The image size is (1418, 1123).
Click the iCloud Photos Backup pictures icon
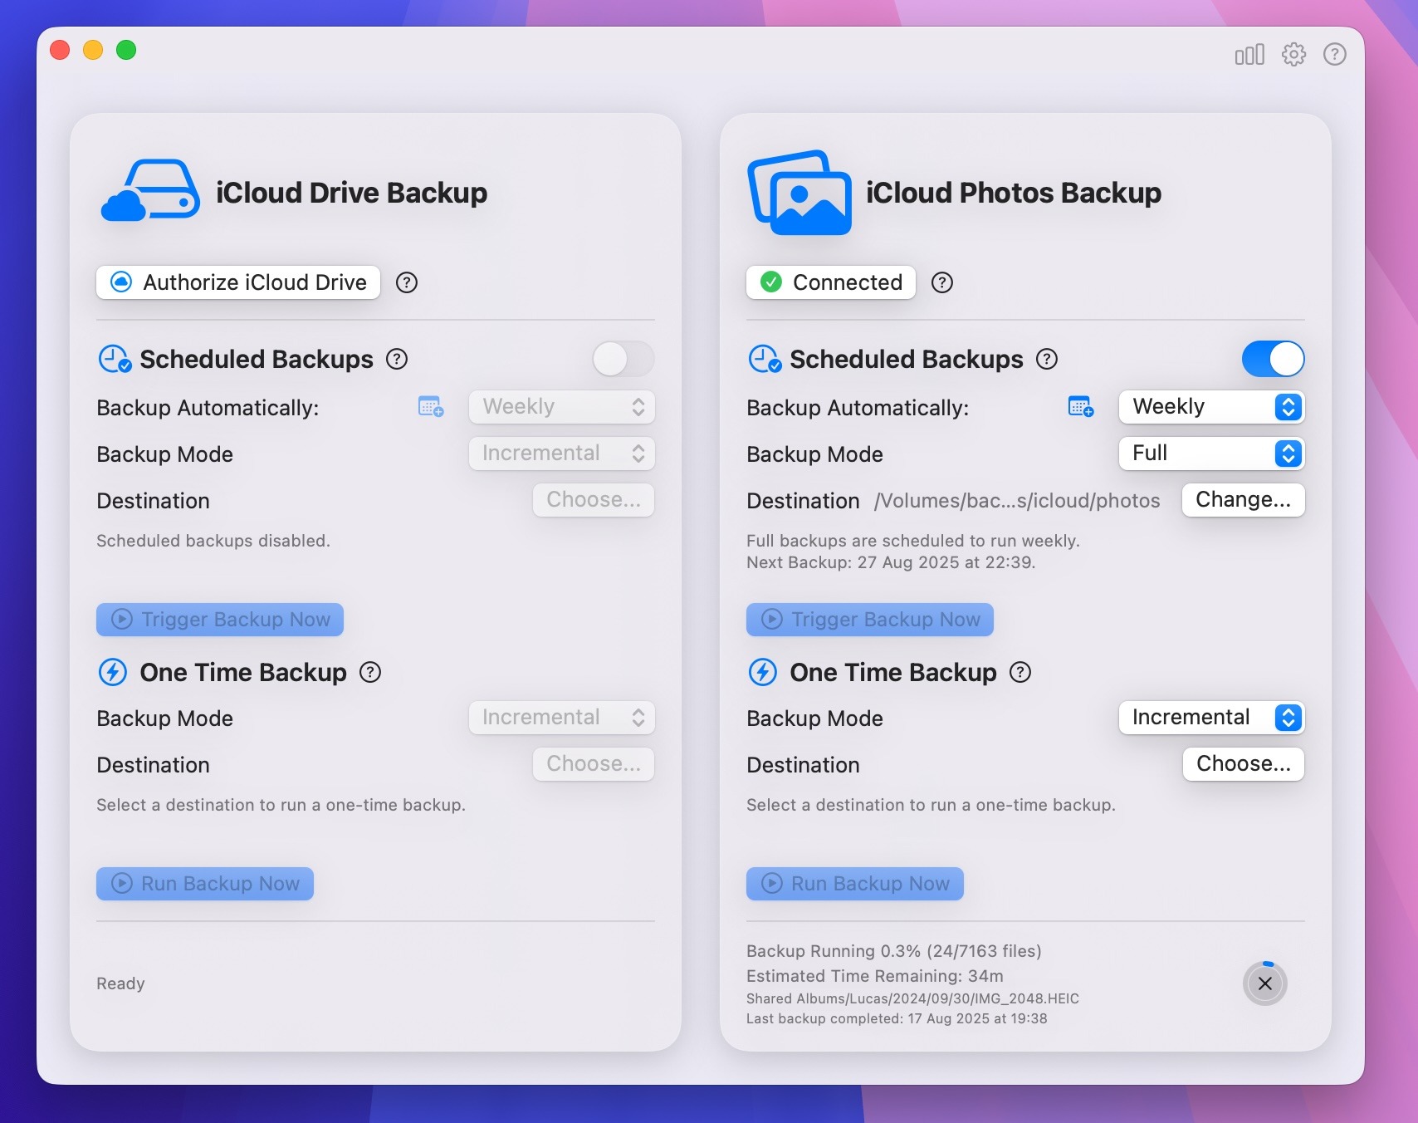(x=800, y=192)
